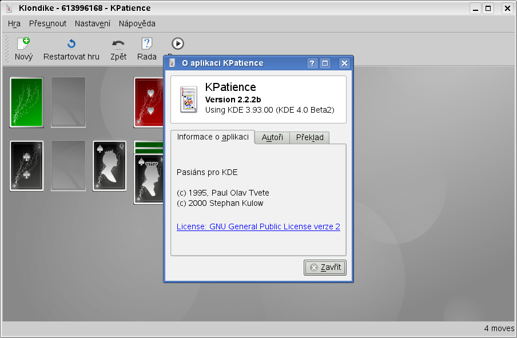Maximize the O aplikaci KPatience dialog
This screenshot has height=338, width=517.
(x=325, y=63)
